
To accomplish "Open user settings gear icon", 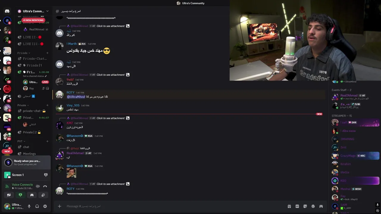I will point(45,206).
